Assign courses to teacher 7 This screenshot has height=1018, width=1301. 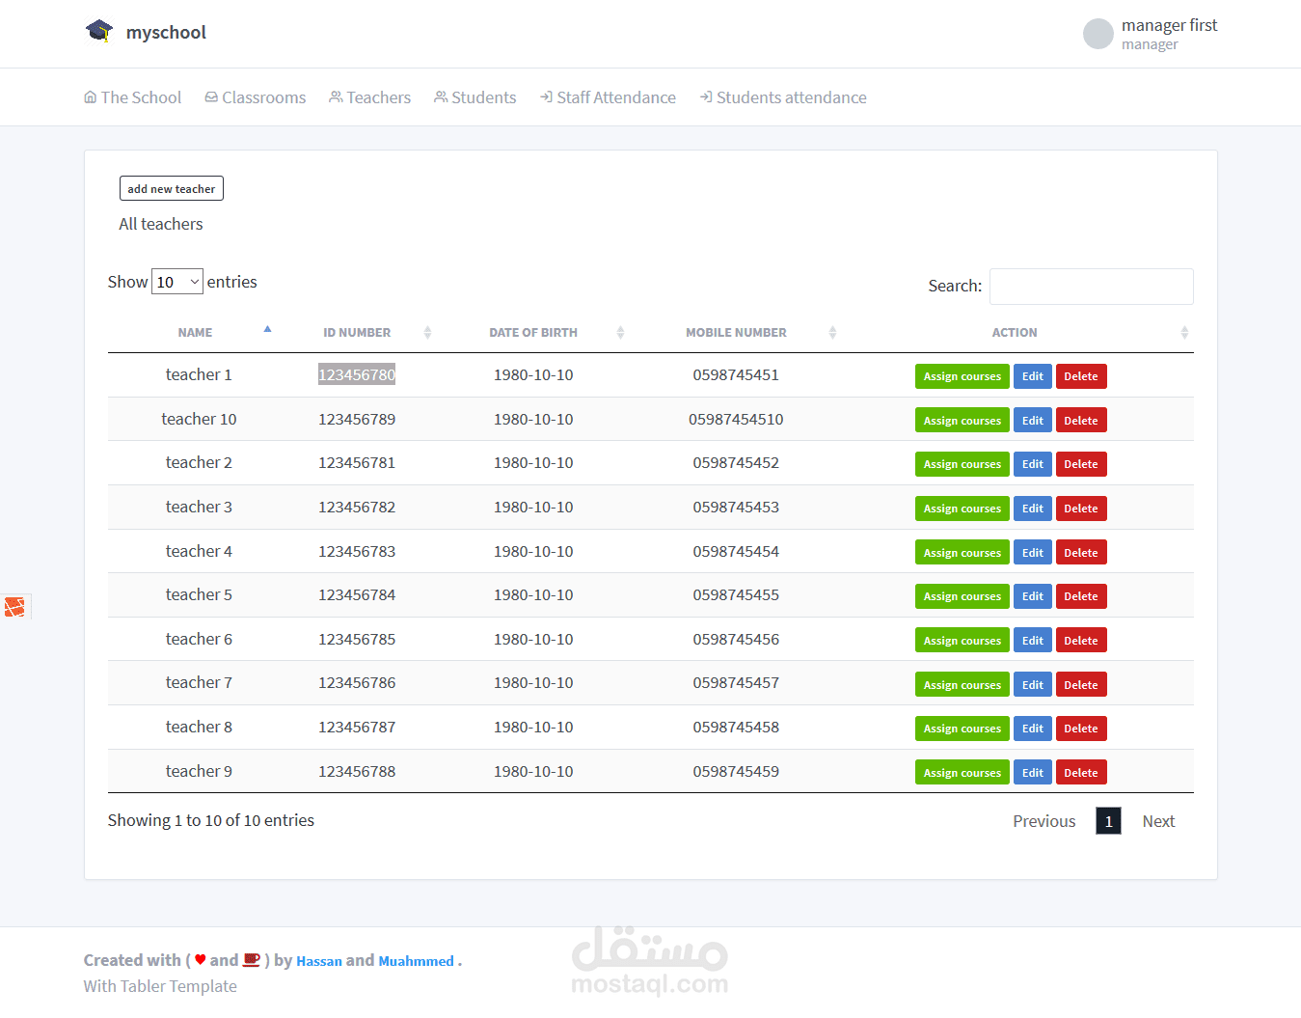point(962,684)
